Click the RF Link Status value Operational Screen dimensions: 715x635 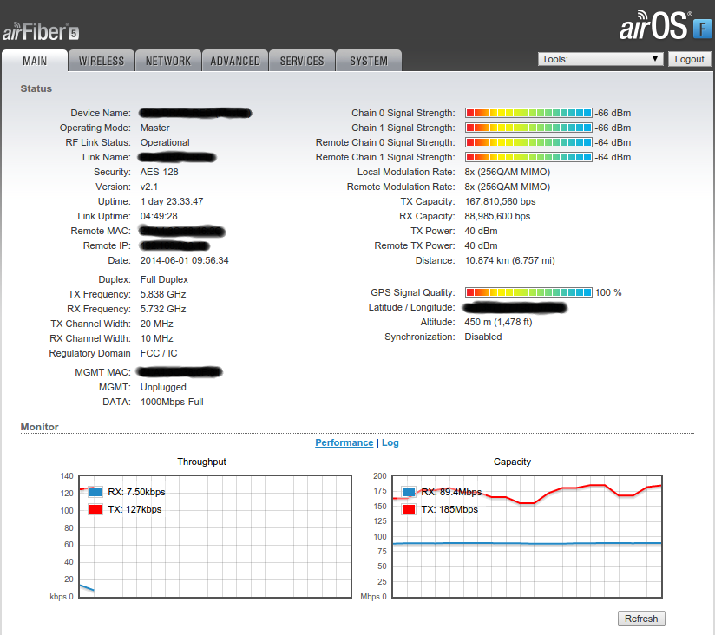165,142
